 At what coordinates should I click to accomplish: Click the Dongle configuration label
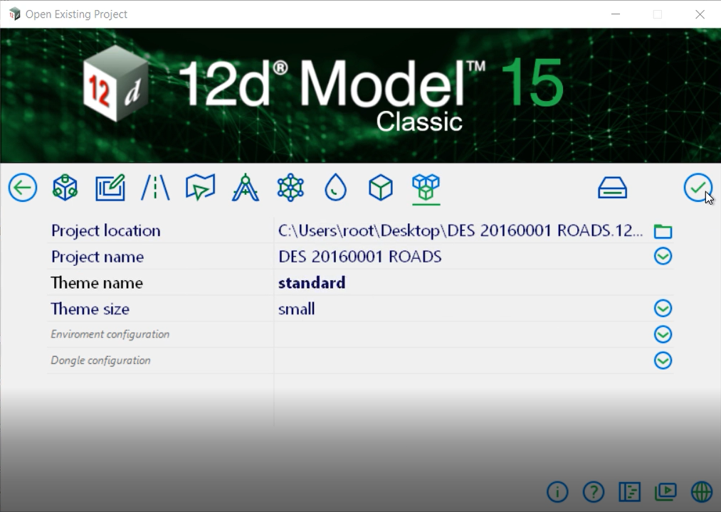pyautogui.click(x=100, y=361)
